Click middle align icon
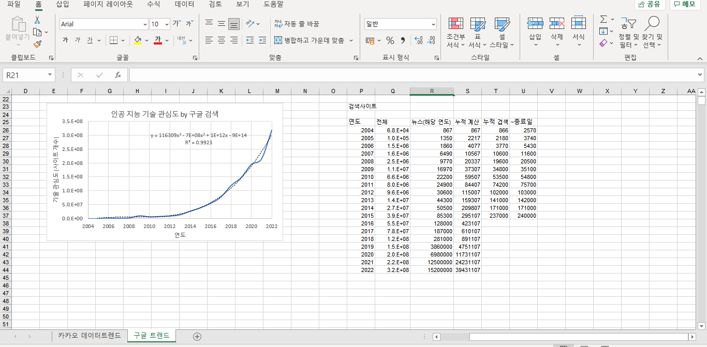Viewport: 707px width, 347px height. point(221,23)
